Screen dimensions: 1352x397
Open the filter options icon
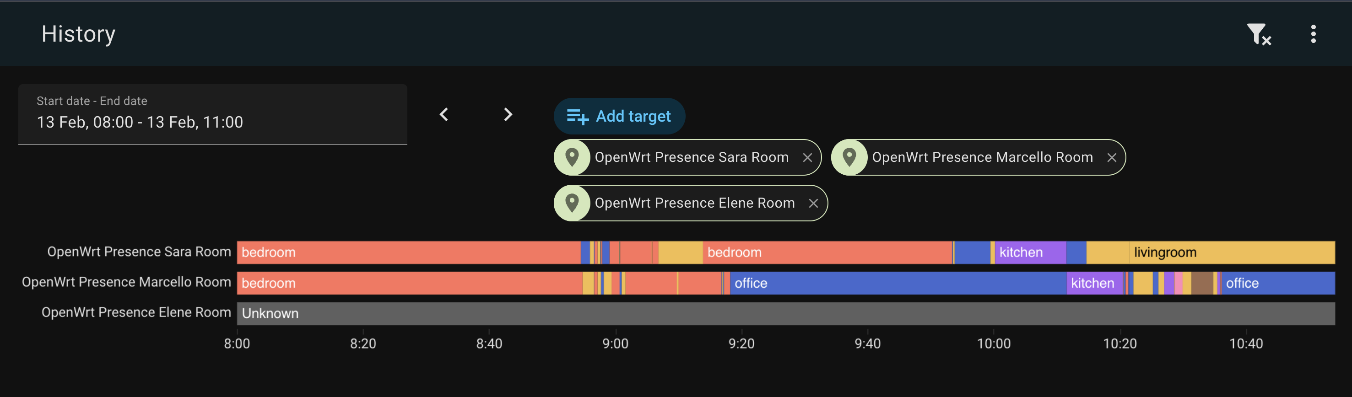[1259, 33]
